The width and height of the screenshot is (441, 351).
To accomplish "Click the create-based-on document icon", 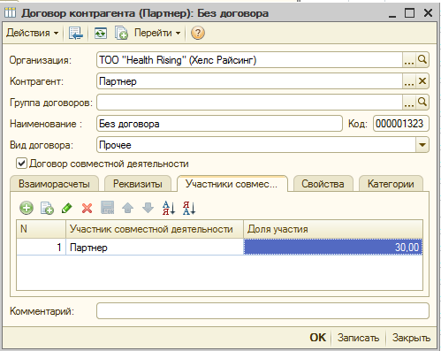I will [x=121, y=33].
